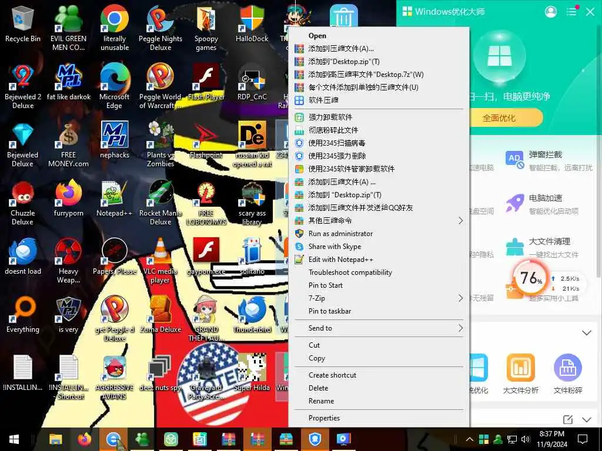The width and height of the screenshot is (602, 451).
Task: Select the Bejeweled 2 Deluxe shortcut icon
Action: coord(23,87)
